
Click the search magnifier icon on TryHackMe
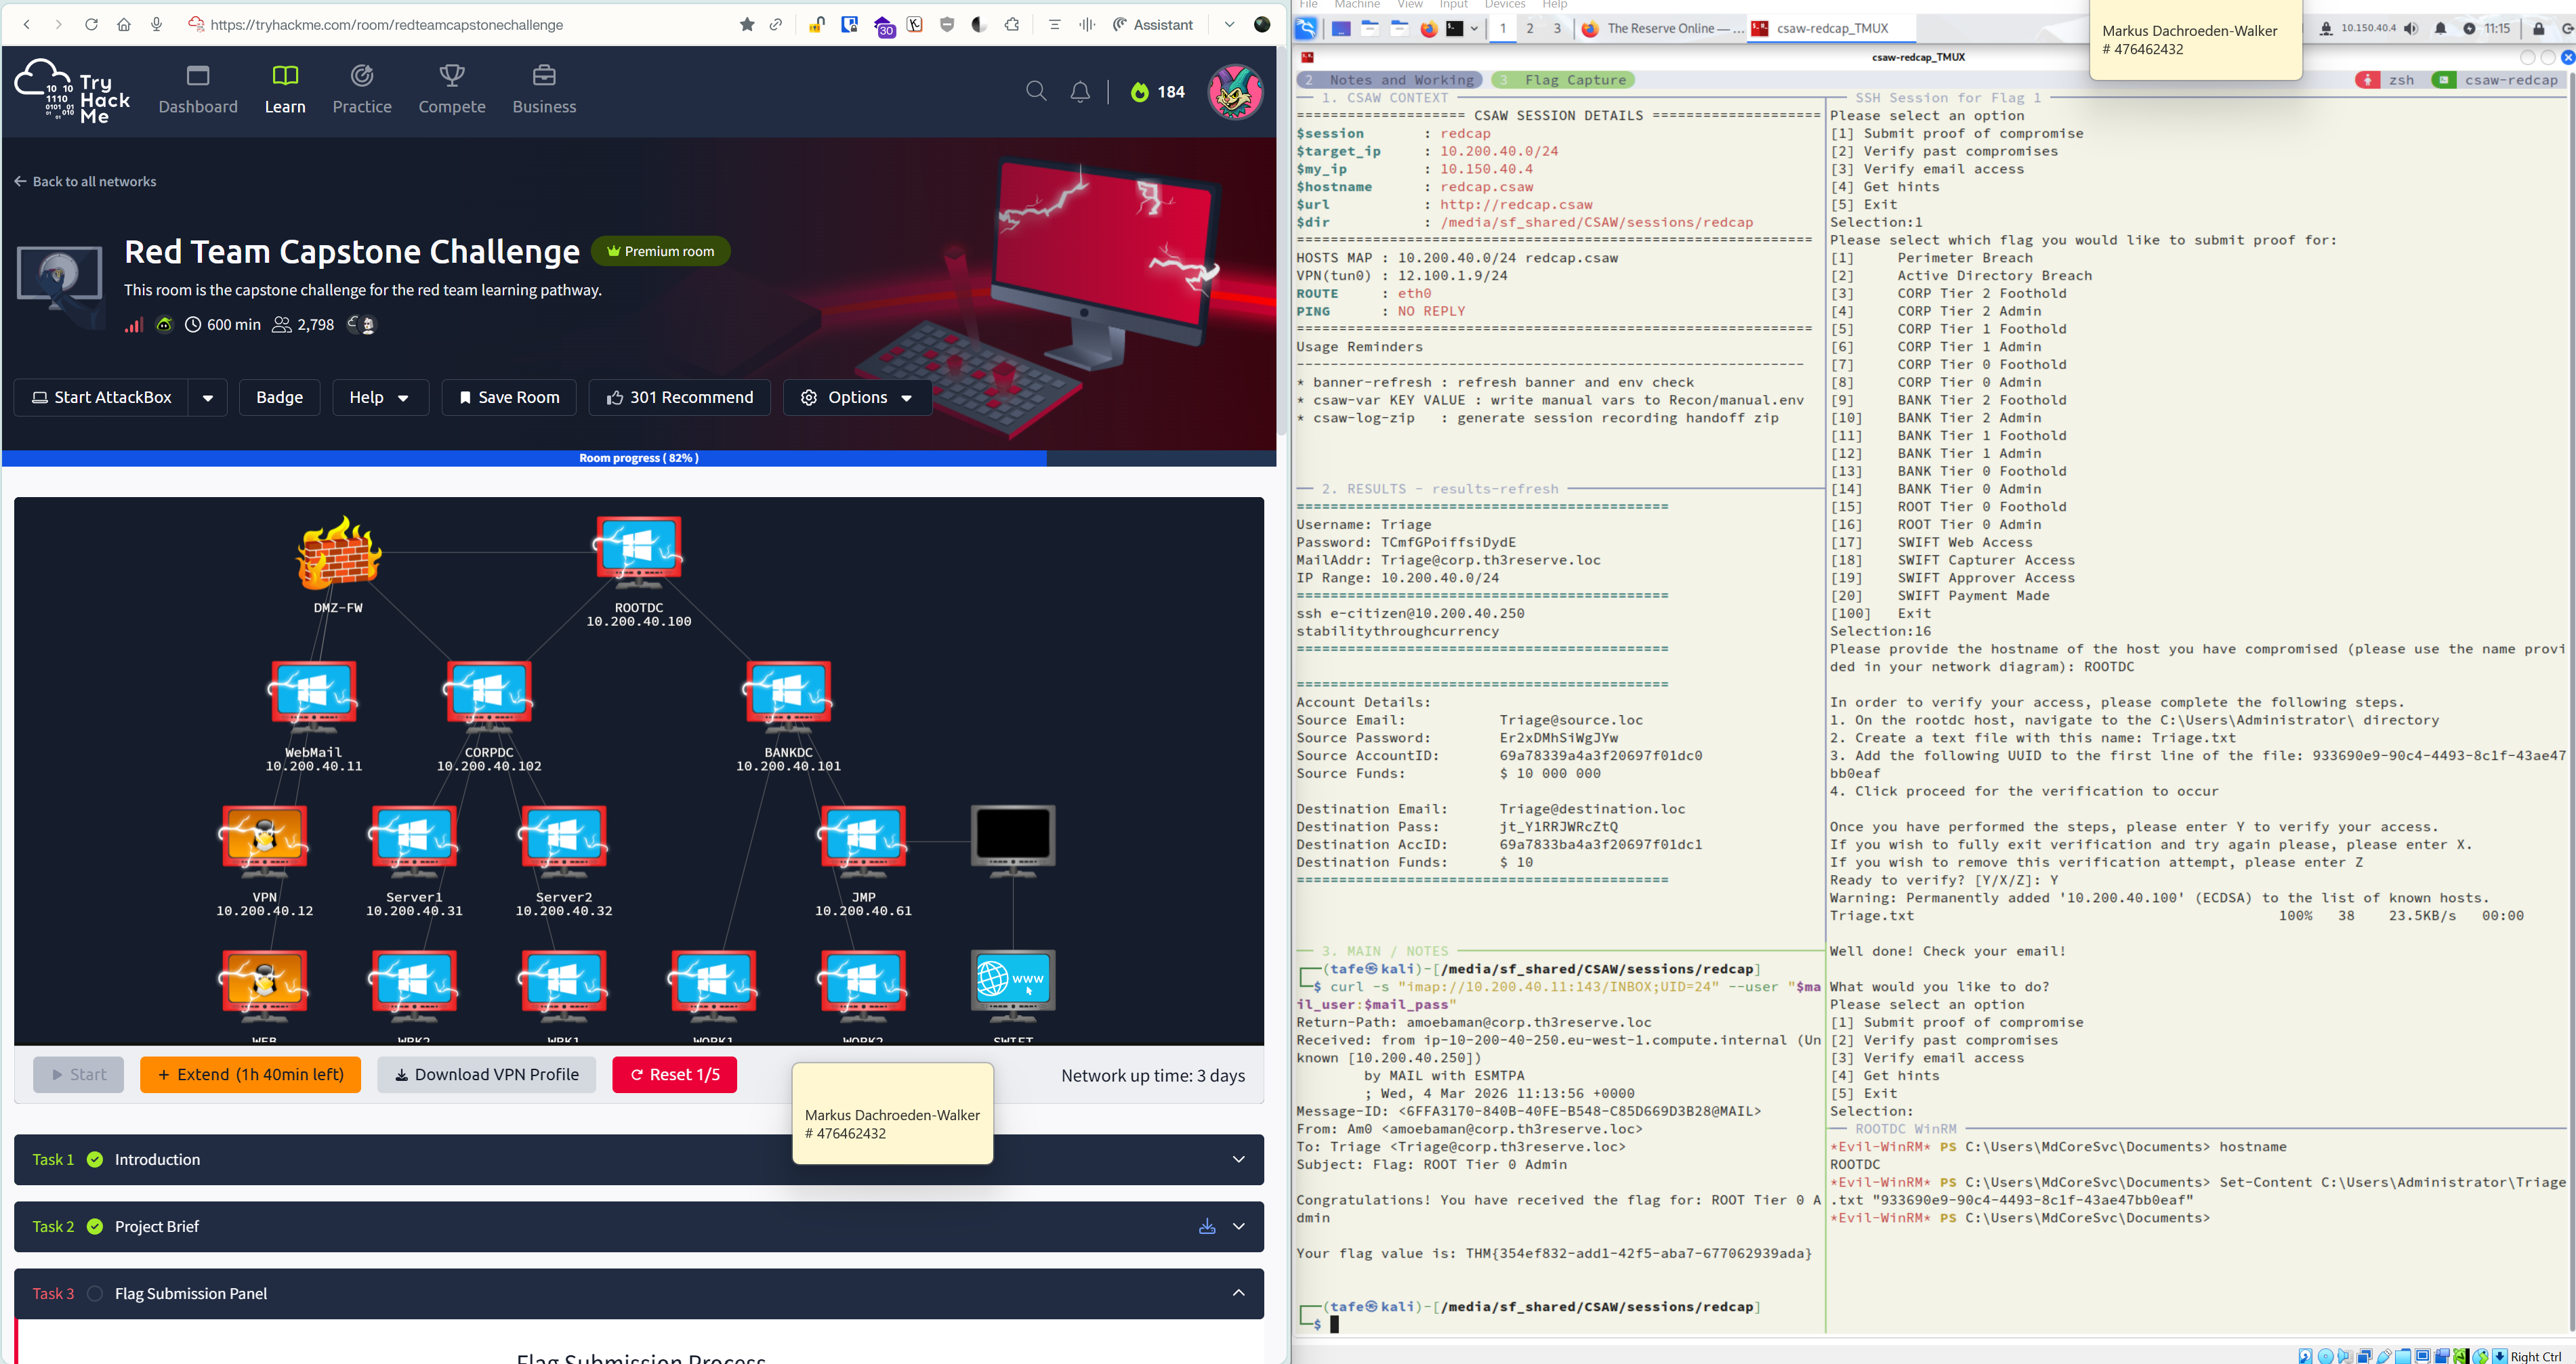(1036, 92)
